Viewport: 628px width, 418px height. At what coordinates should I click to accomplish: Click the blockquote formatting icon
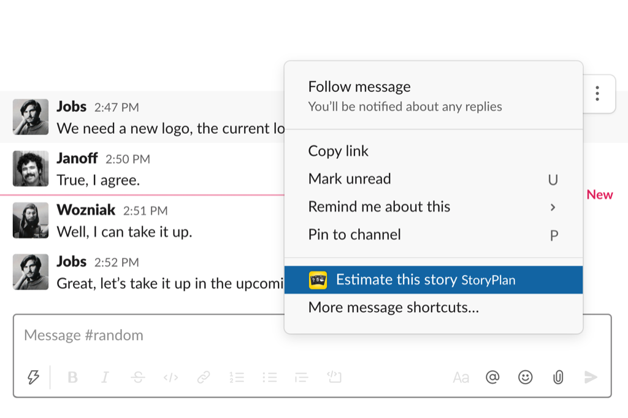pyautogui.click(x=301, y=377)
